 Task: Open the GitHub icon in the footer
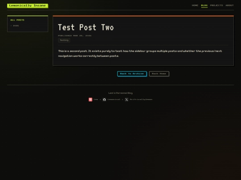[x=104, y=100]
